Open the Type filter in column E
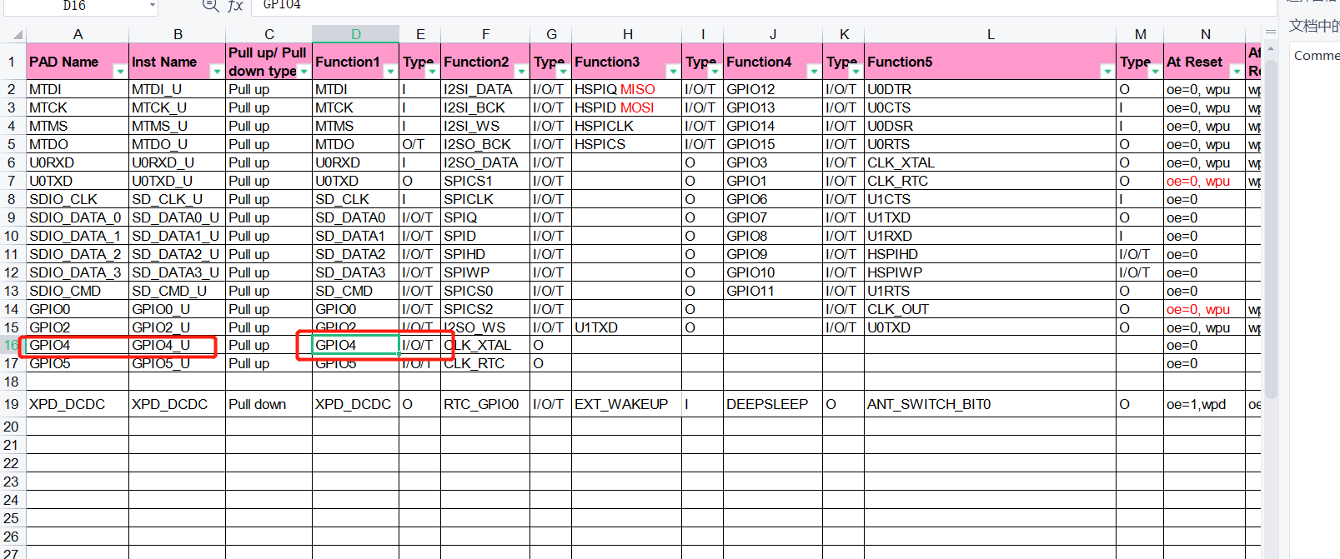This screenshot has height=559, width=1340. click(x=432, y=72)
